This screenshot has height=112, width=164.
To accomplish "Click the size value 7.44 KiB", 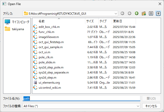I will point(92,47).
